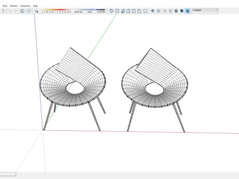This screenshot has height=179, width=239.
Task: Select Wireframe face style
Action: [x=165, y=11]
